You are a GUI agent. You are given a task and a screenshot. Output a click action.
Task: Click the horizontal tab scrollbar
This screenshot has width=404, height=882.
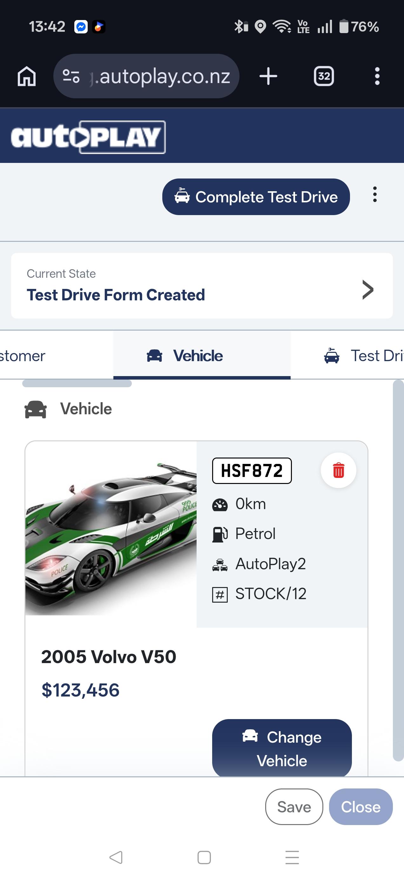pyautogui.click(x=77, y=383)
